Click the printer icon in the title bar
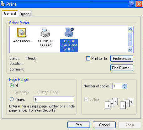Viewport: 143px width, 130px height. pyautogui.click(x=3, y=4)
